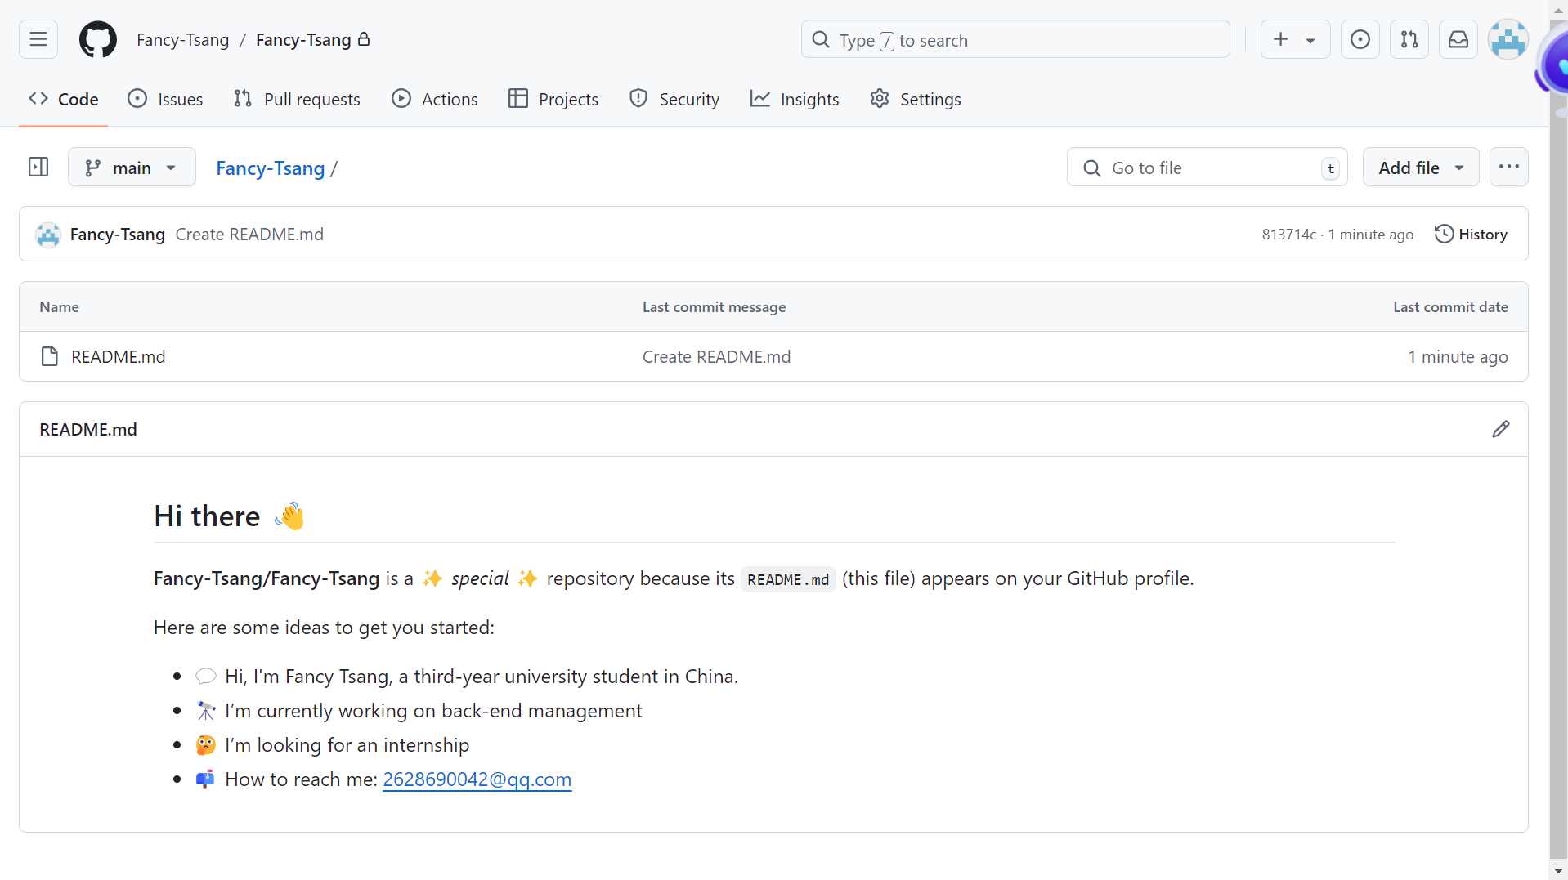Click the 'Last commit date' column header
This screenshot has width=1568, height=880.
pos(1450,307)
